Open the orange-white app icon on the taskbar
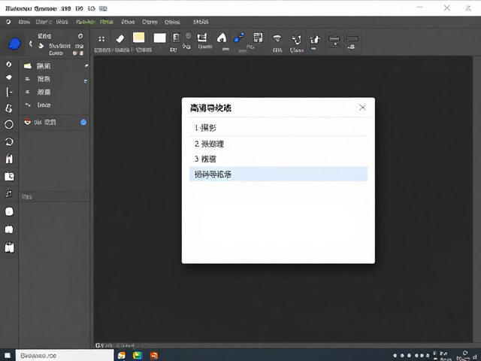This screenshot has height=361, width=481. (x=122, y=356)
